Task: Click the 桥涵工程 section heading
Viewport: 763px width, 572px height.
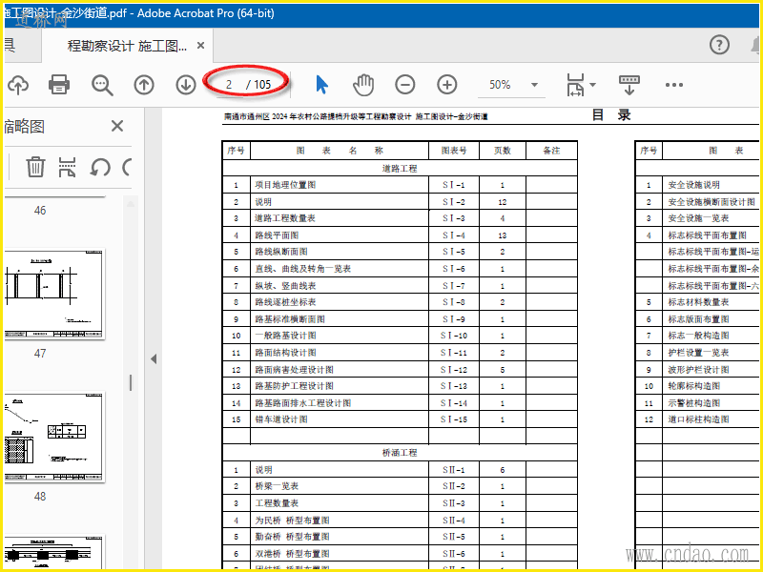Action: tap(400, 452)
